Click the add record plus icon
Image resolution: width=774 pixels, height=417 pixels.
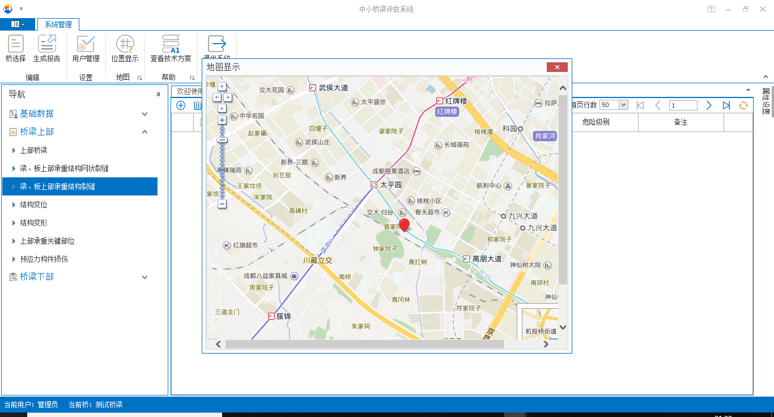181,105
